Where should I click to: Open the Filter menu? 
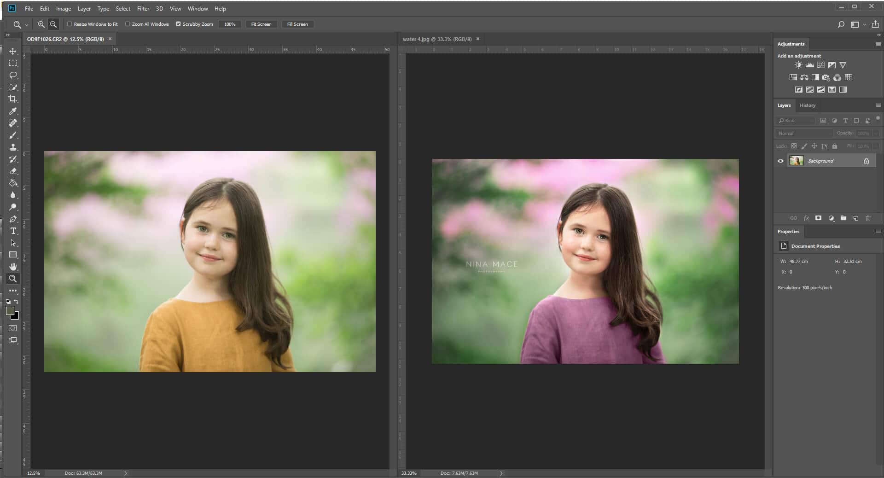pos(143,9)
